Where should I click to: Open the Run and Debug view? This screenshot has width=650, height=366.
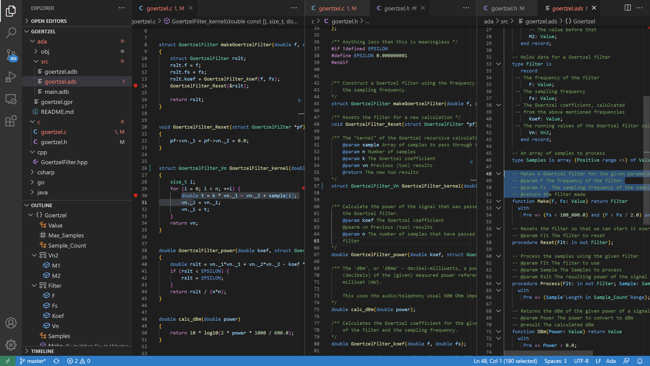pos(11,77)
